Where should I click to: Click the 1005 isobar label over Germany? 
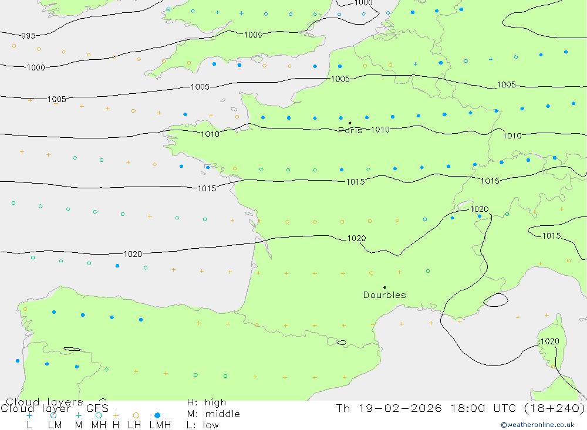(x=506, y=84)
